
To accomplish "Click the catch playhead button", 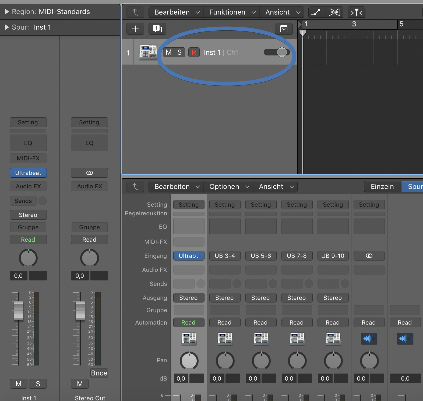I will [357, 12].
